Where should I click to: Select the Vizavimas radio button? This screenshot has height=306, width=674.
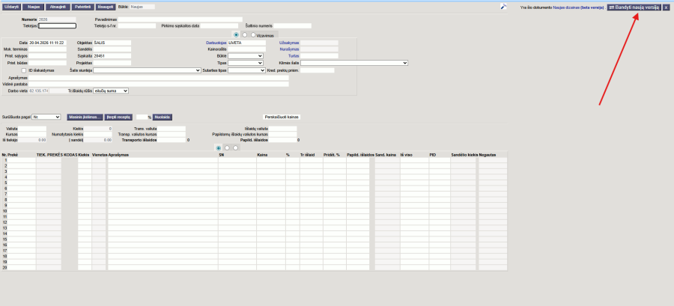click(x=252, y=34)
